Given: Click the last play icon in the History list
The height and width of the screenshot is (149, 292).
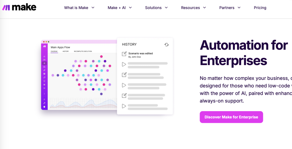Looking at the screenshot, I should (x=124, y=106).
